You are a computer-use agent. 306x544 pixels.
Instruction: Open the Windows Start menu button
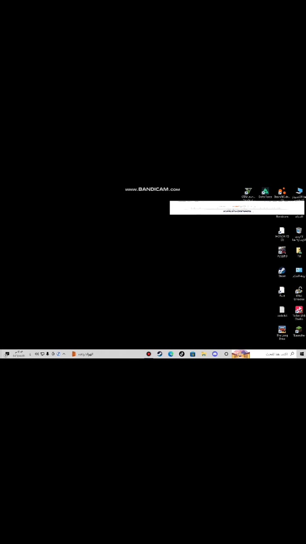click(x=302, y=354)
